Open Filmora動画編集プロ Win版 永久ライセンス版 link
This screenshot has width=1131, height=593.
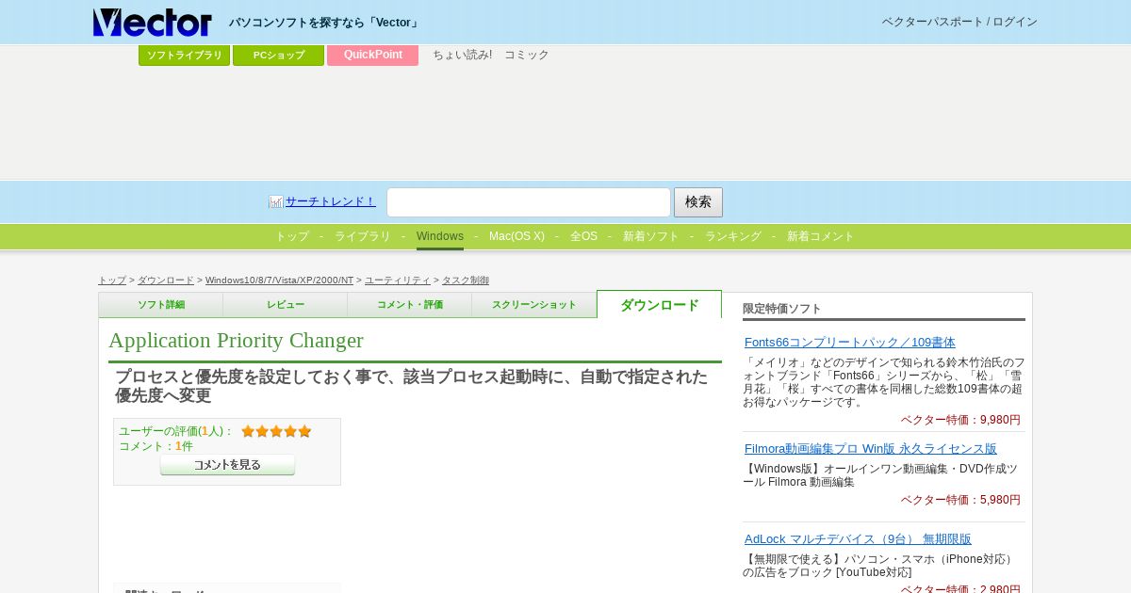pyautogui.click(x=871, y=449)
